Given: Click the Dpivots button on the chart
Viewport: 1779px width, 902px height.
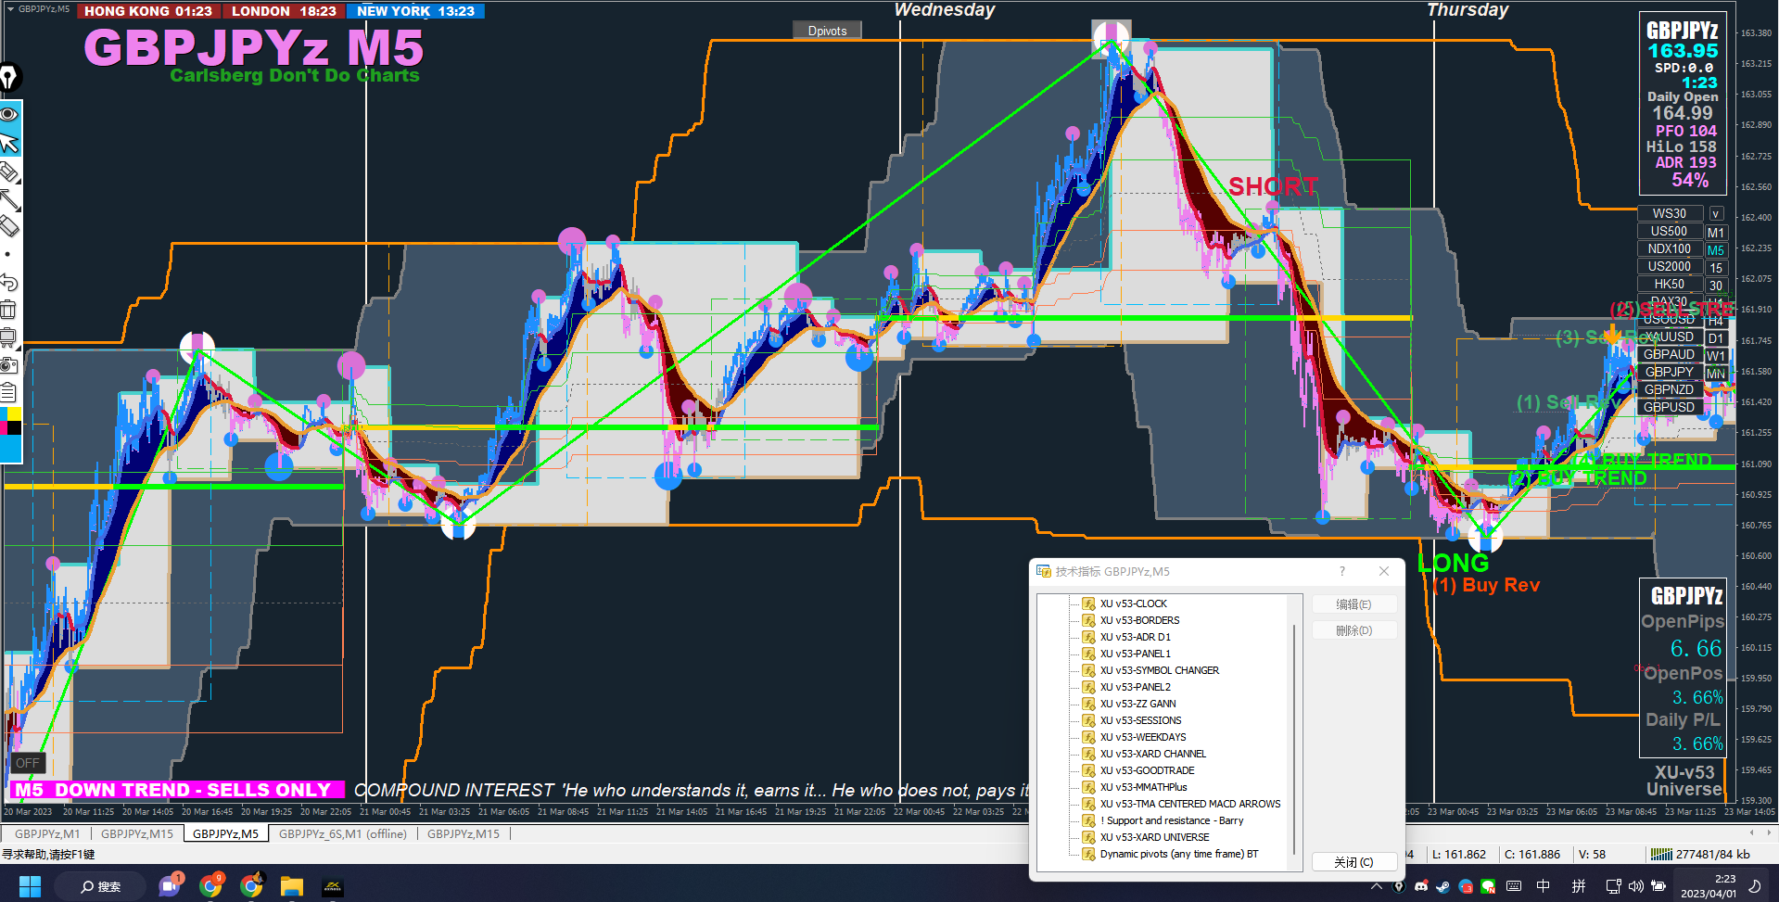Looking at the screenshot, I should [x=827, y=31].
